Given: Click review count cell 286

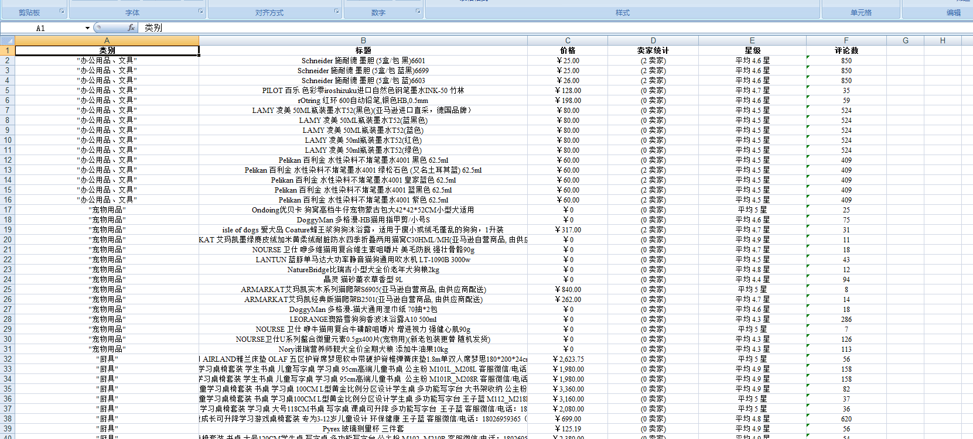Looking at the screenshot, I should pos(846,319).
